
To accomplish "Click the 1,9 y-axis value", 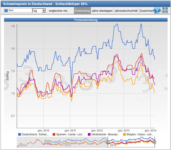I will 13,26.
